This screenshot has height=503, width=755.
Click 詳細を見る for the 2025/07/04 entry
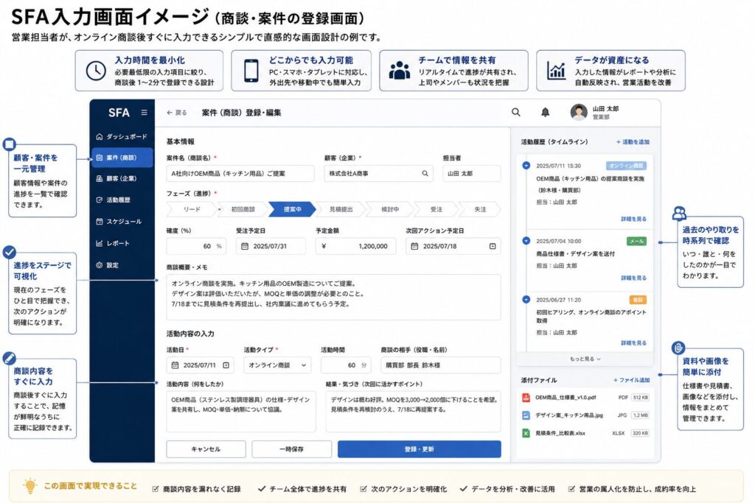[633, 278]
